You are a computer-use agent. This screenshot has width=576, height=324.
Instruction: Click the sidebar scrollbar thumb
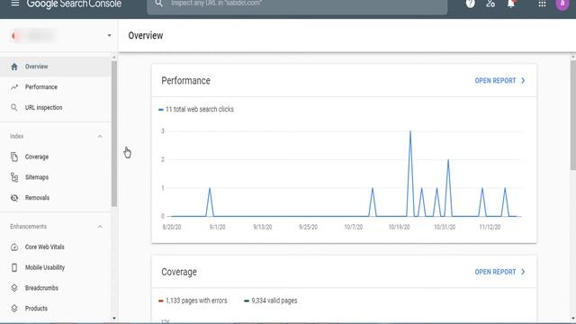(114, 133)
